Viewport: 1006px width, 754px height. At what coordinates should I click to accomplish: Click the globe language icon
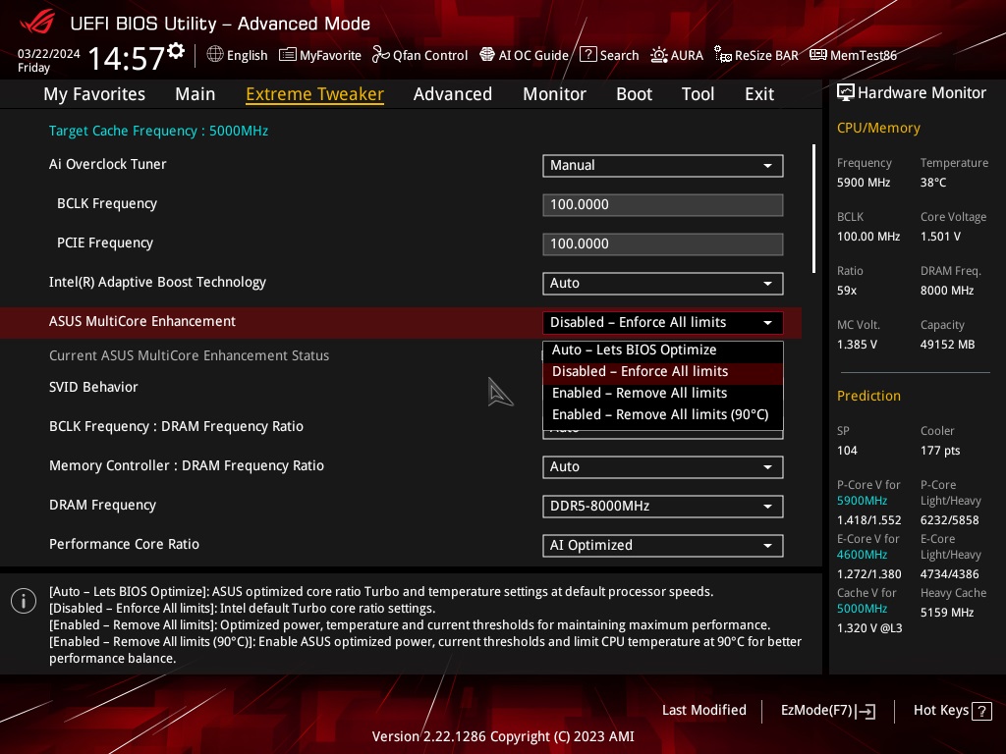[215, 55]
